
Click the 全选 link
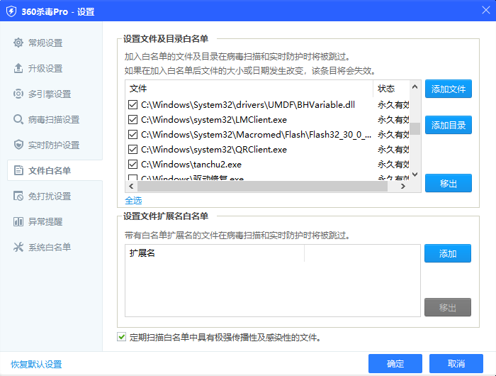133,201
